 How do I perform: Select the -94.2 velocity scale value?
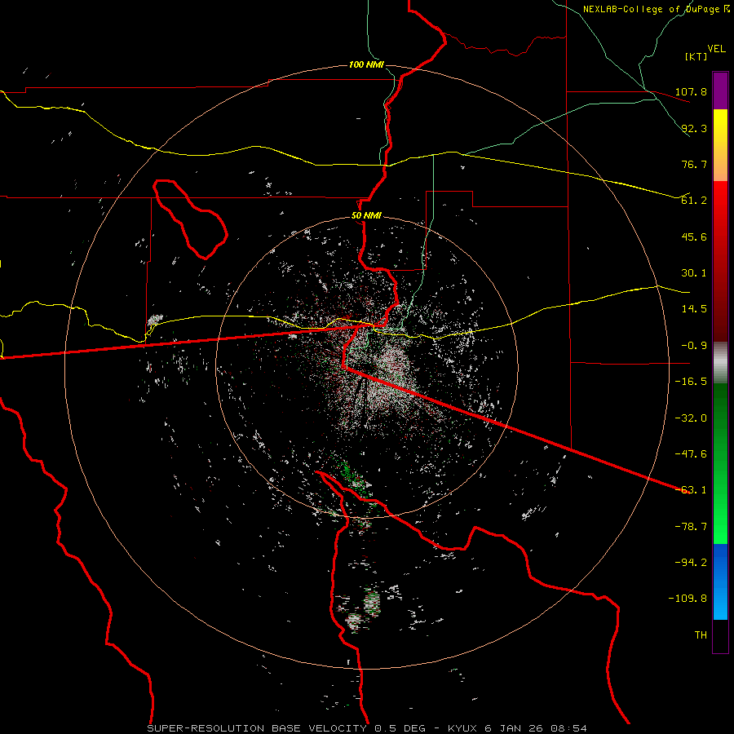691,562
